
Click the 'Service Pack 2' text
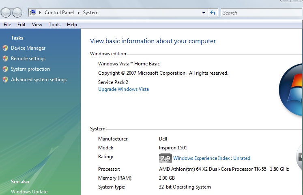(x=113, y=82)
